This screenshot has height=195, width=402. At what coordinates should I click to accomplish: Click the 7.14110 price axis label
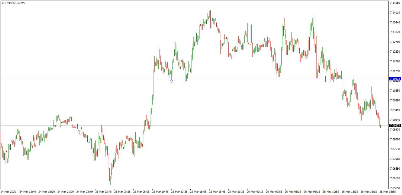point(395,13)
